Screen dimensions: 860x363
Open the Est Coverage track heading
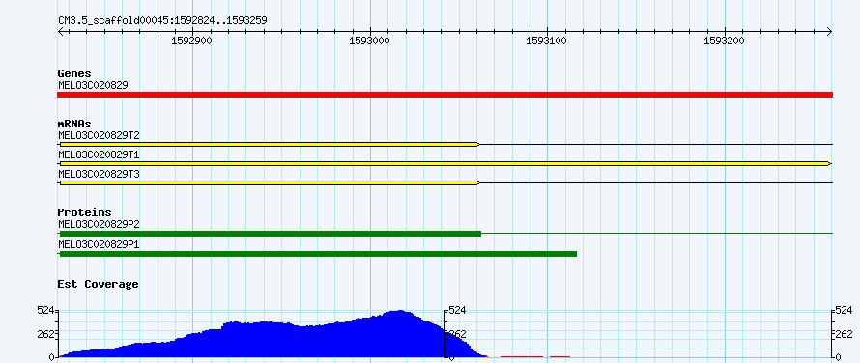[99, 284]
